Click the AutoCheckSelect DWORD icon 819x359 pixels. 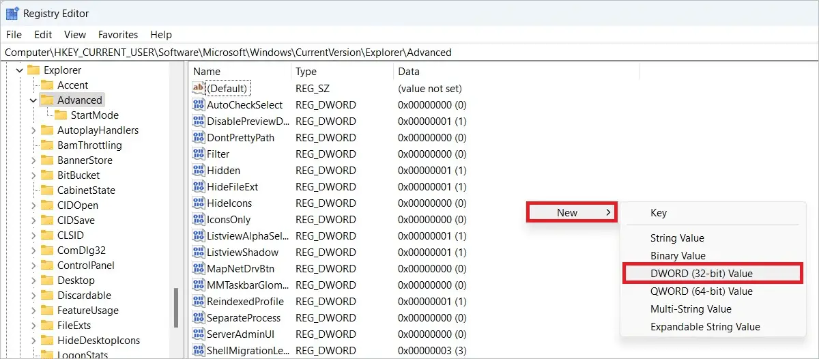[x=199, y=104]
